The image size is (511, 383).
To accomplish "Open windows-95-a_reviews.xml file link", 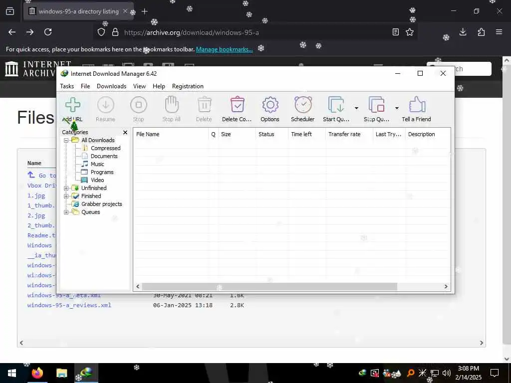I will [x=69, y=306].
